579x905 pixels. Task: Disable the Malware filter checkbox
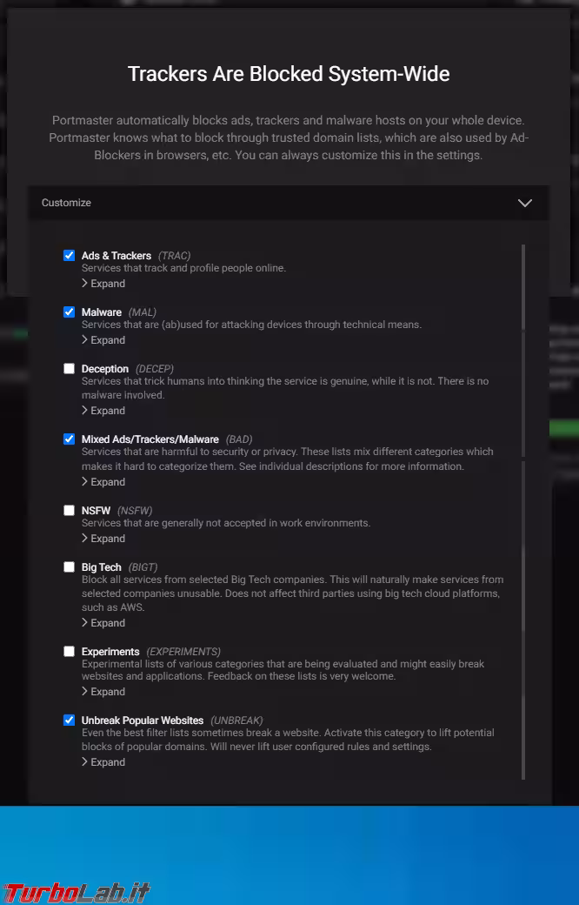70,312
